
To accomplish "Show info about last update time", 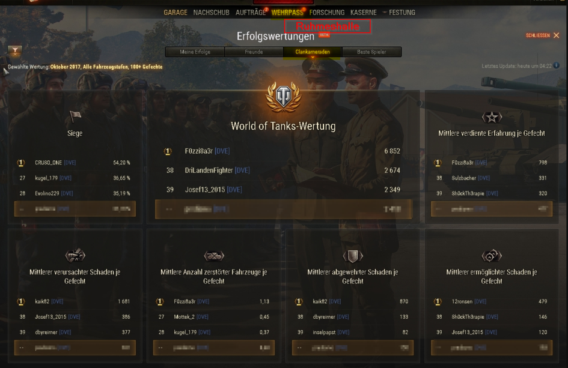I will click(557, 65).
